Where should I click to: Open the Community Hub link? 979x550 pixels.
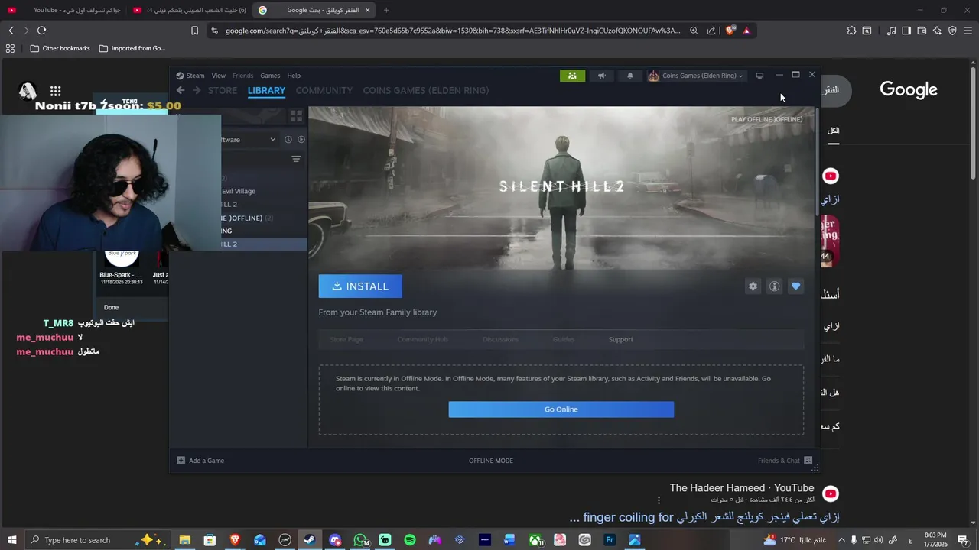pos(422,339)
